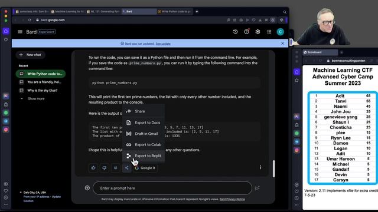This screenshot has height=212, width=378.
Task: Click the Google it button
Action: (145, 168)
